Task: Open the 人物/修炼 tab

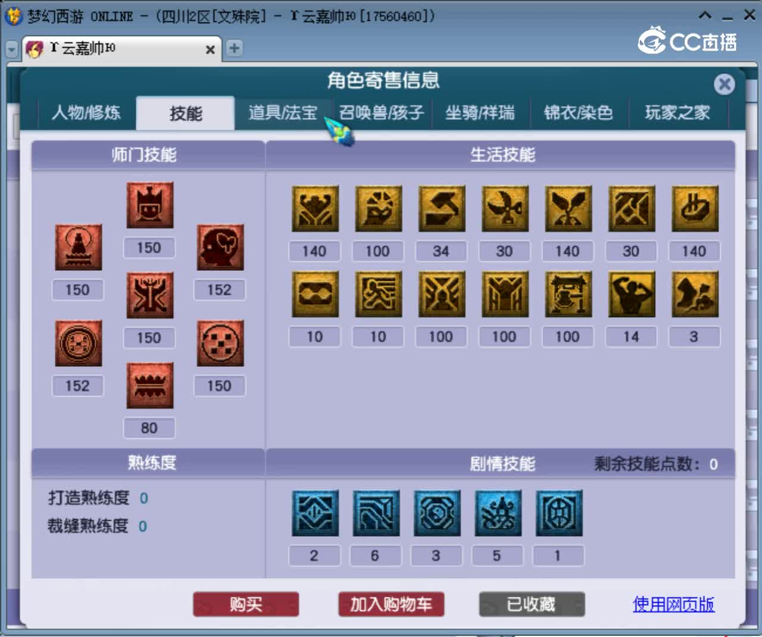Action: [86, 113]
